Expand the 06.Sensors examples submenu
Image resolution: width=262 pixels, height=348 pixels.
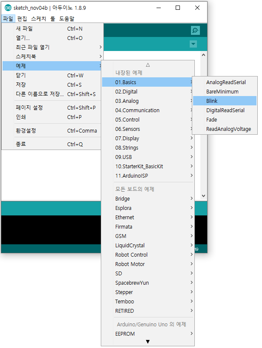pos(148,129)
